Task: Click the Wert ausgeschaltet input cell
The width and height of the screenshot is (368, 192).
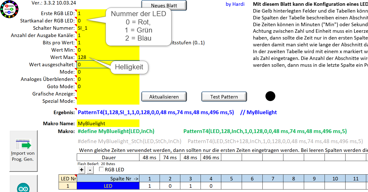Action: tap(93, 65)
